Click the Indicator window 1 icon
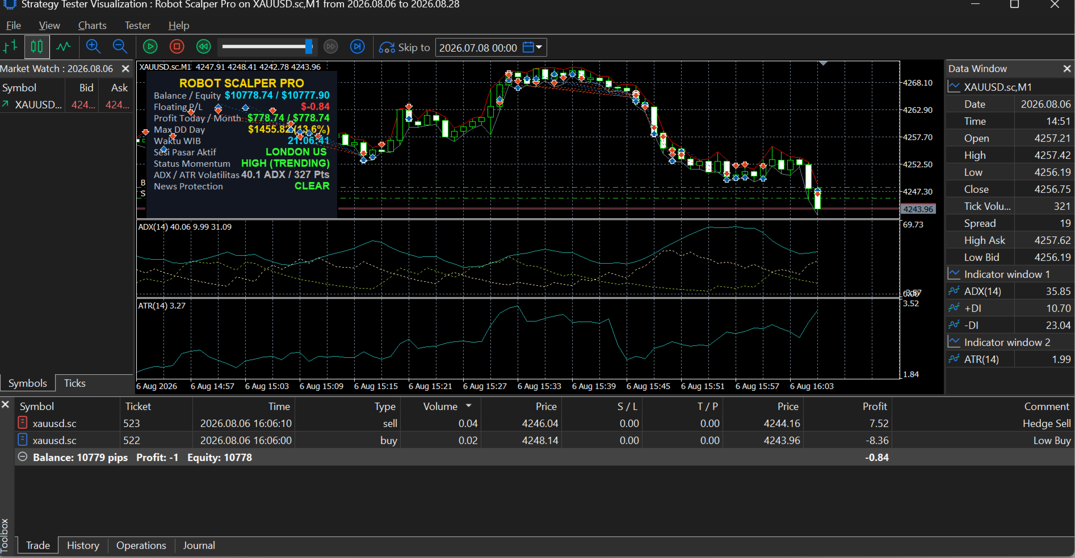 pyautogui.click(x=954, y=274)
